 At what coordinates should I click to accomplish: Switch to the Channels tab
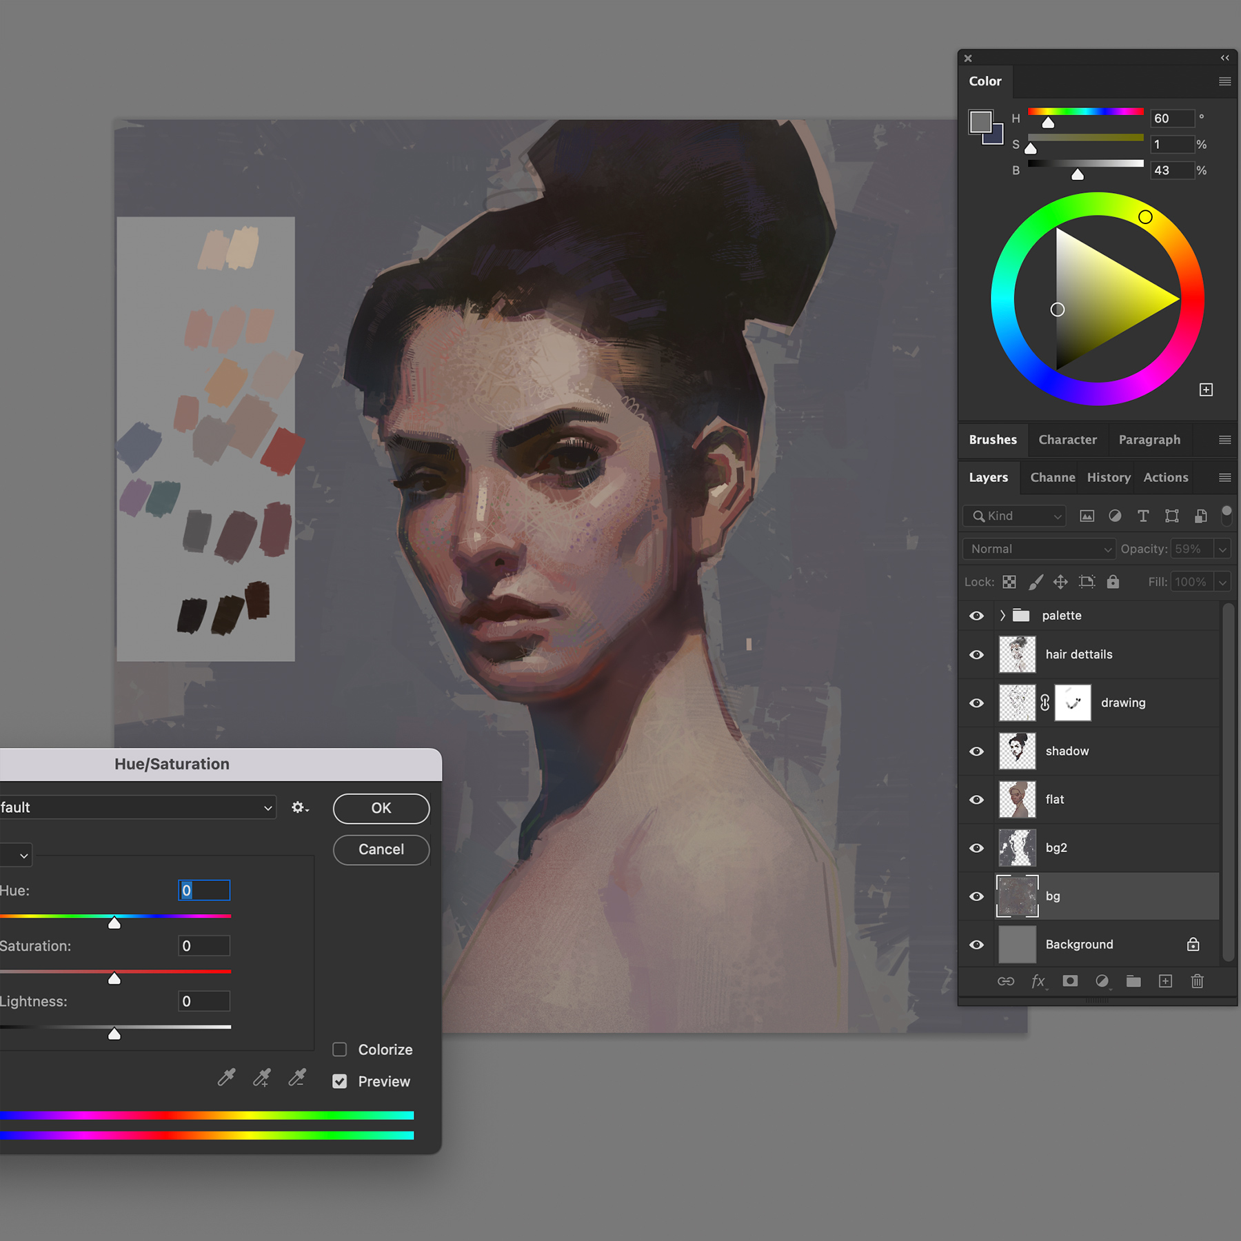(x=1052, y=477)
